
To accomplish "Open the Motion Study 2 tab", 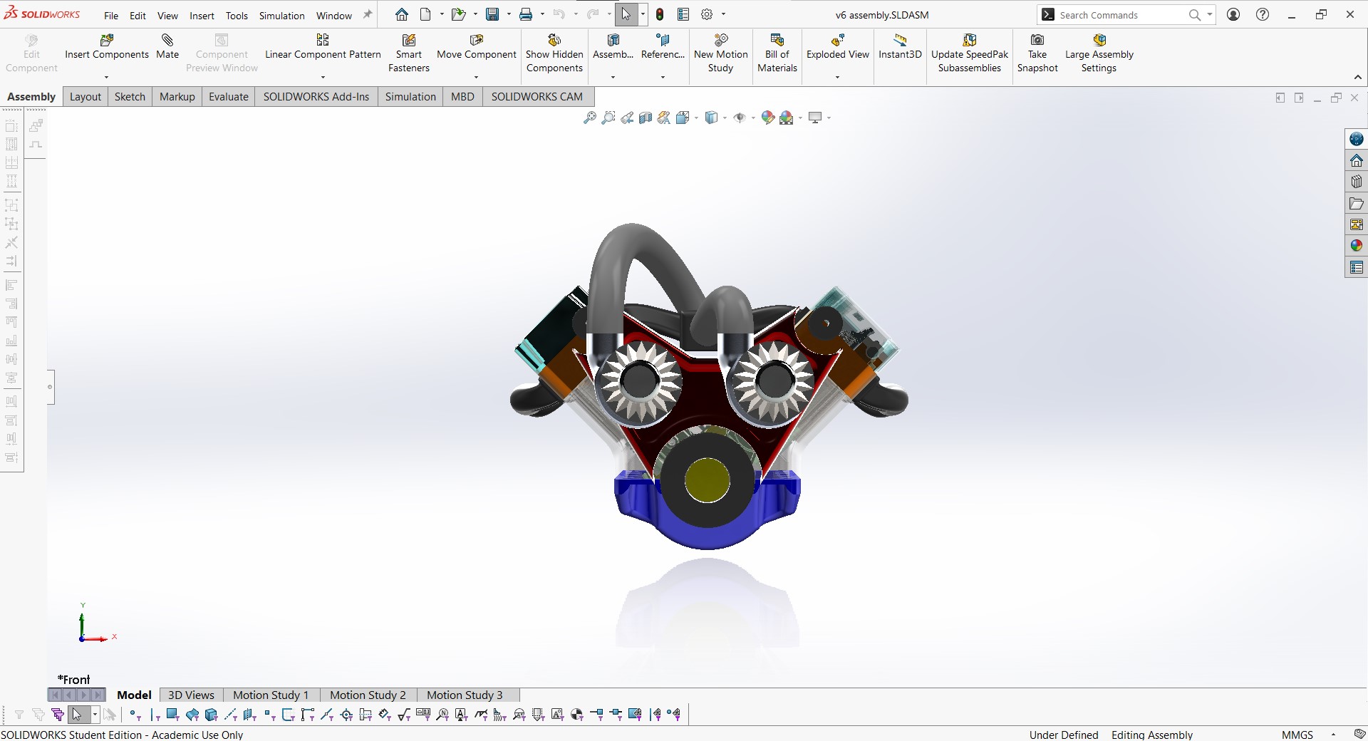I will click(x=368, y=695).
